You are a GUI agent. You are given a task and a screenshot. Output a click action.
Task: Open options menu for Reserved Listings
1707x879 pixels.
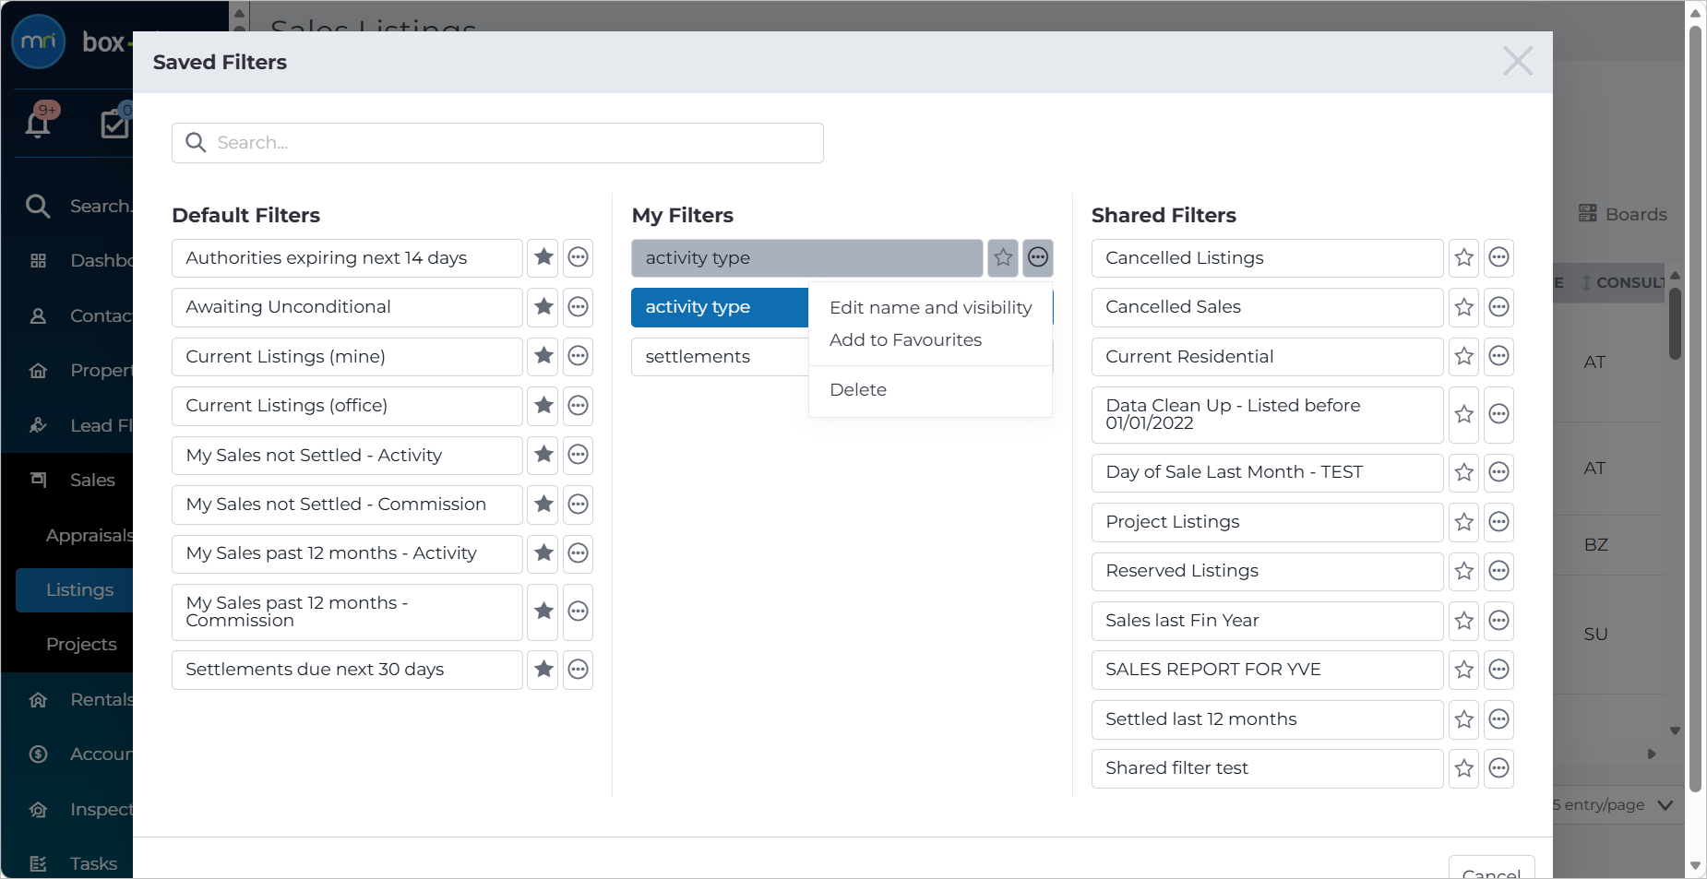coord(1498,572)
